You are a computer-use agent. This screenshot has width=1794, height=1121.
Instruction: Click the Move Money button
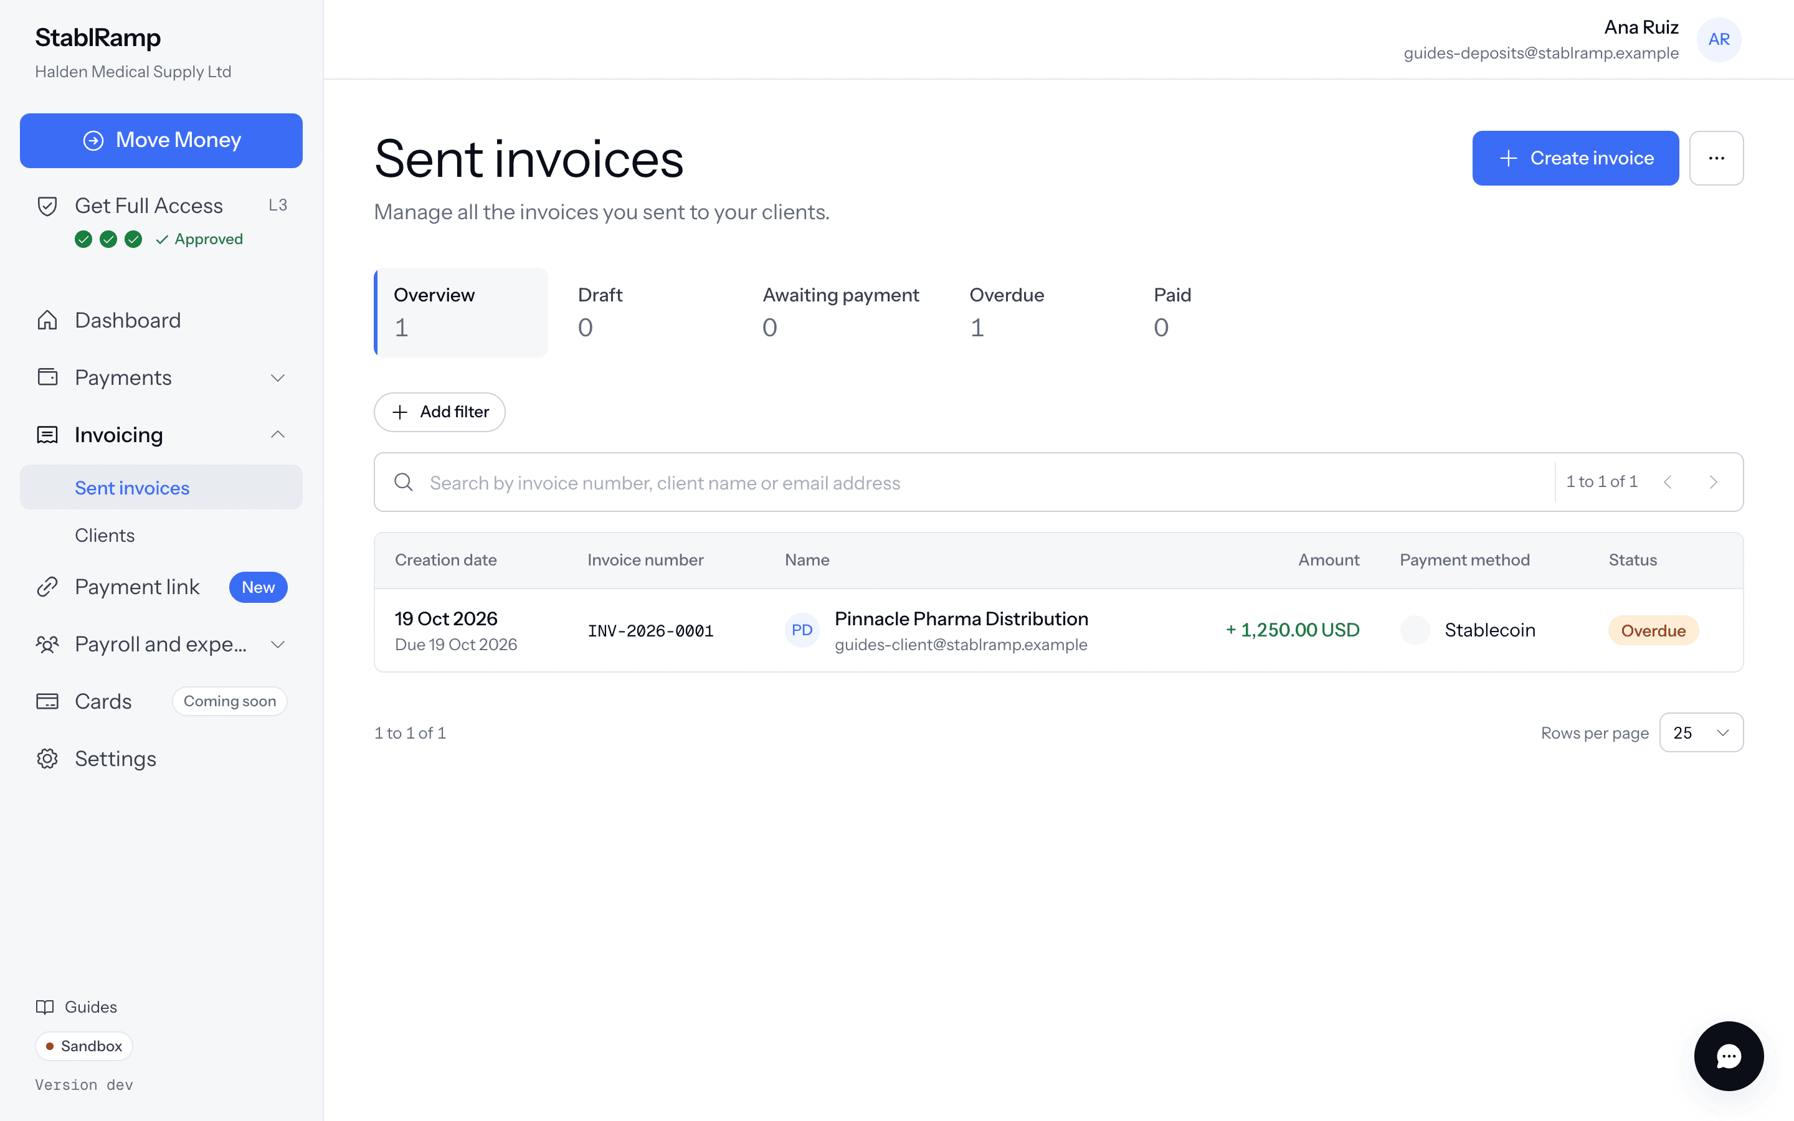[161, 140]
